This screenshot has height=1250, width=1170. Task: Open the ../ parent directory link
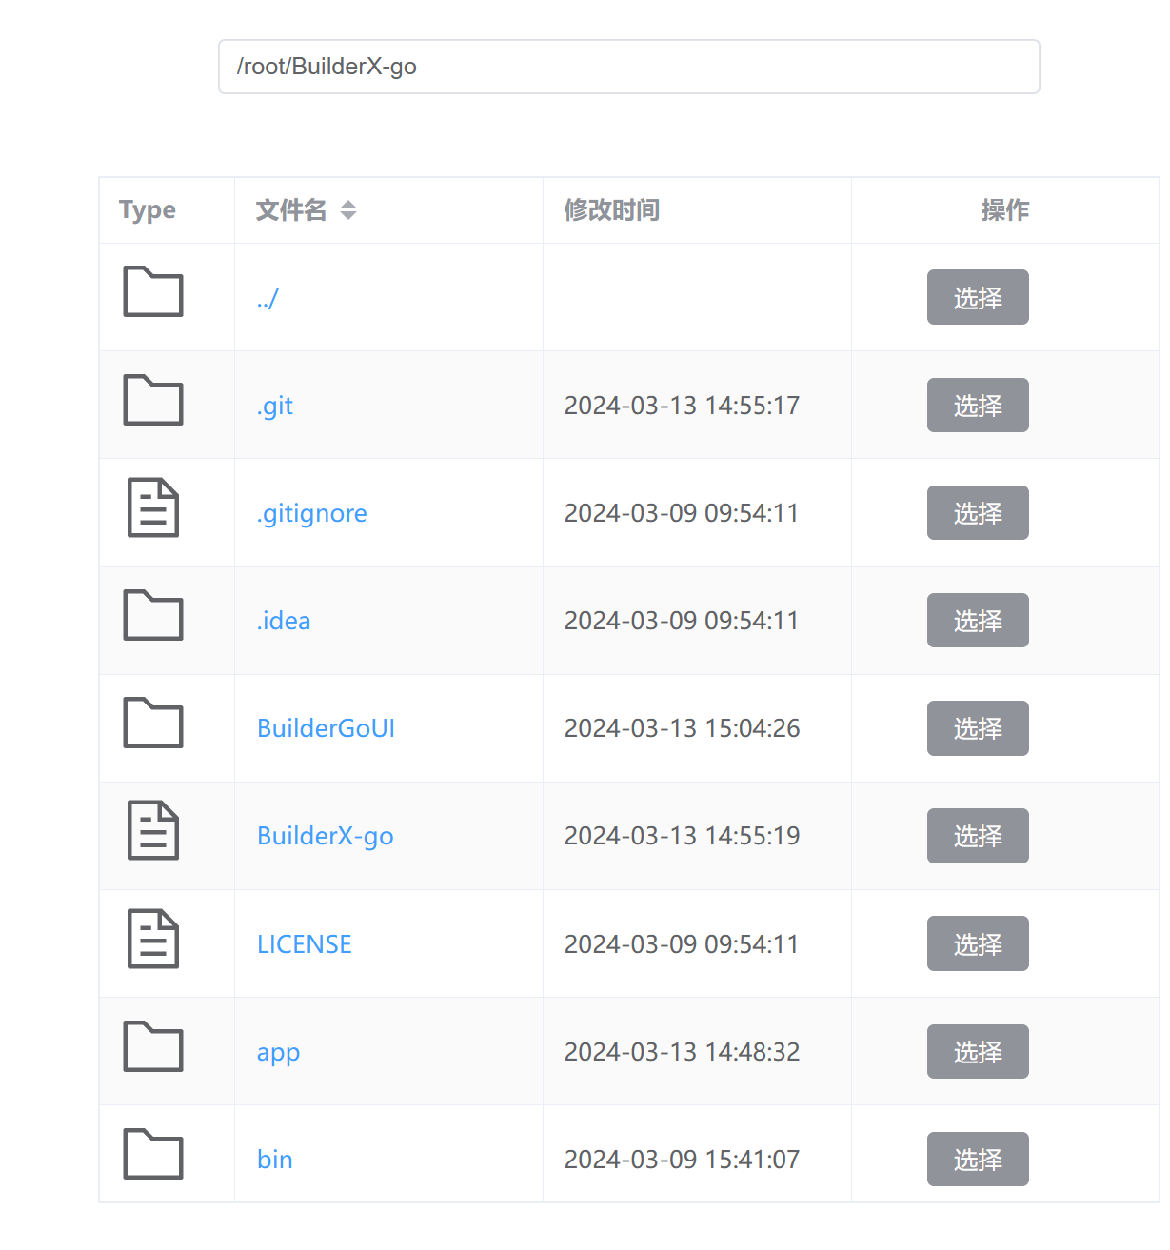tap(268, 299)
